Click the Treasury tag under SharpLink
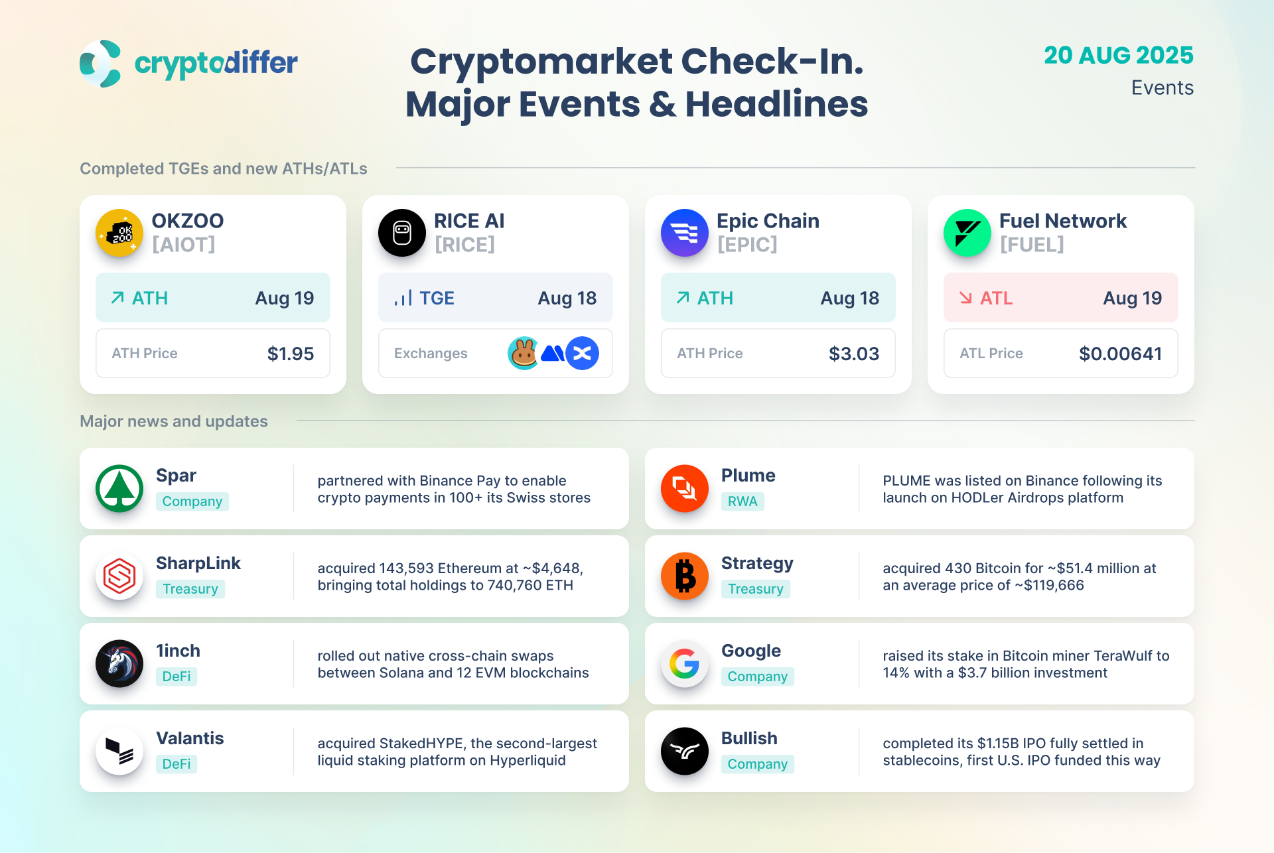Image resolution: width=1274 pixels, height=853 pixels. pos(190,589)
